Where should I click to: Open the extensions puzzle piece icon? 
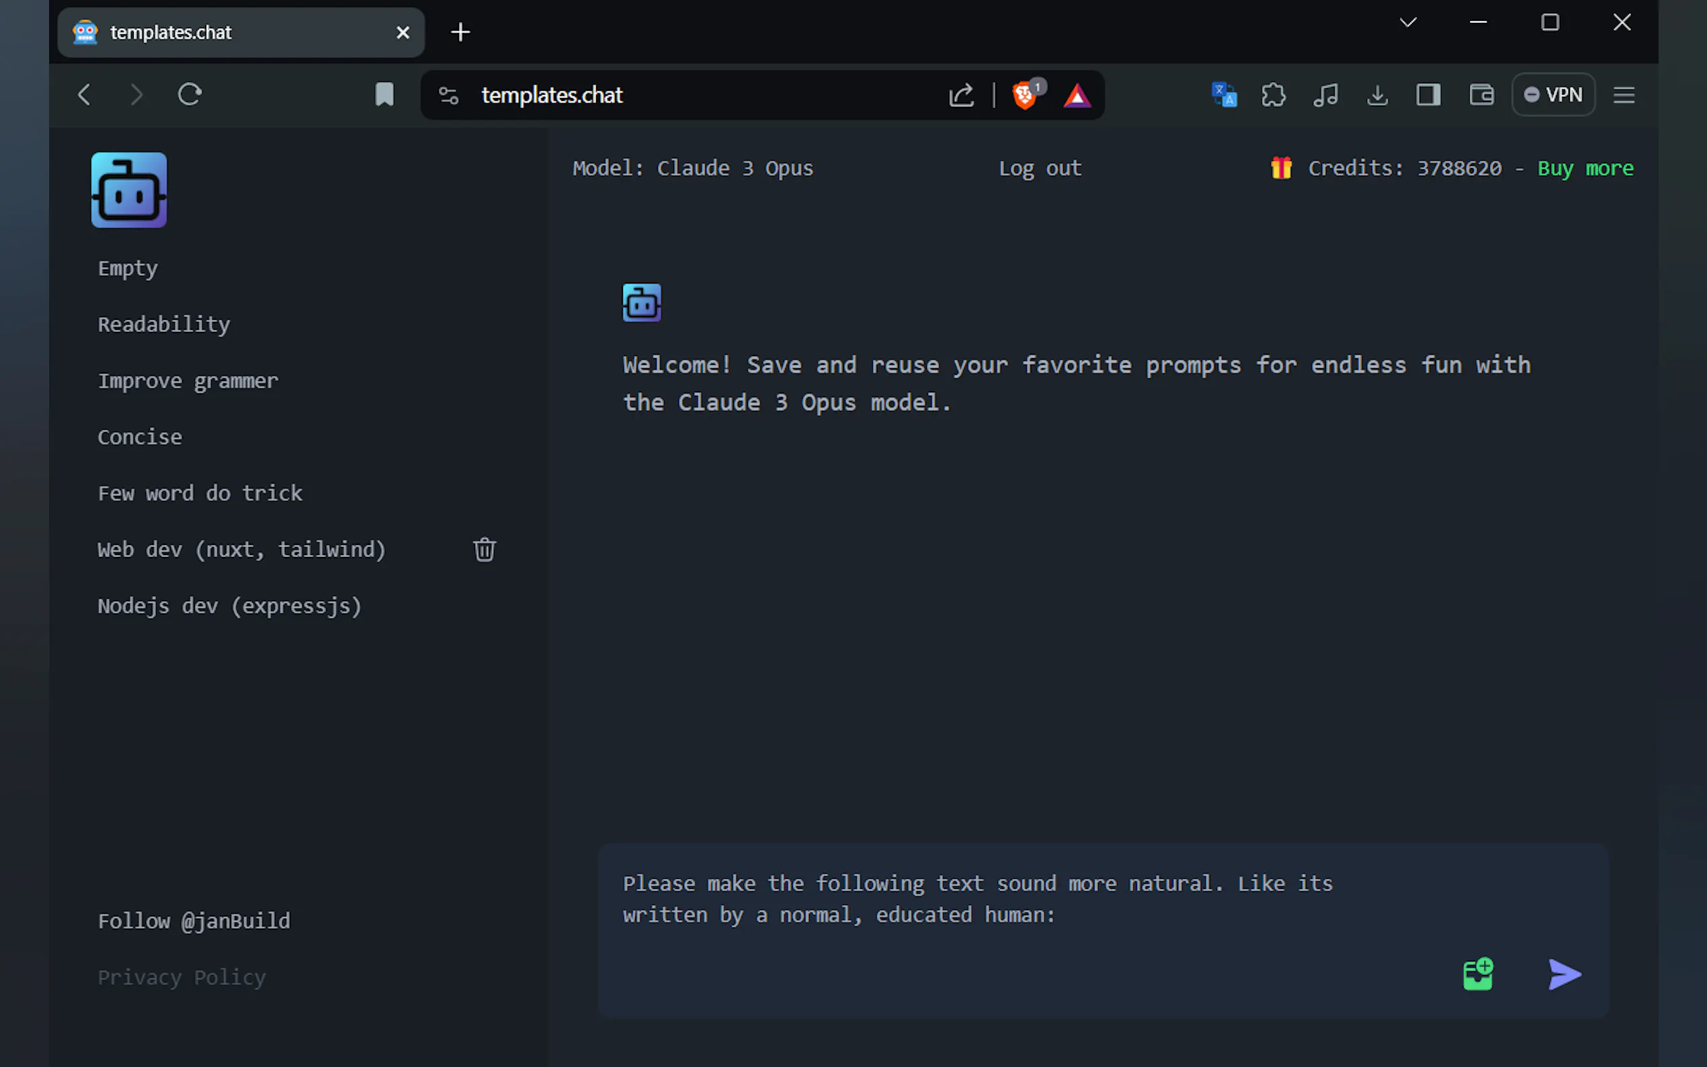click(1273, 95)
